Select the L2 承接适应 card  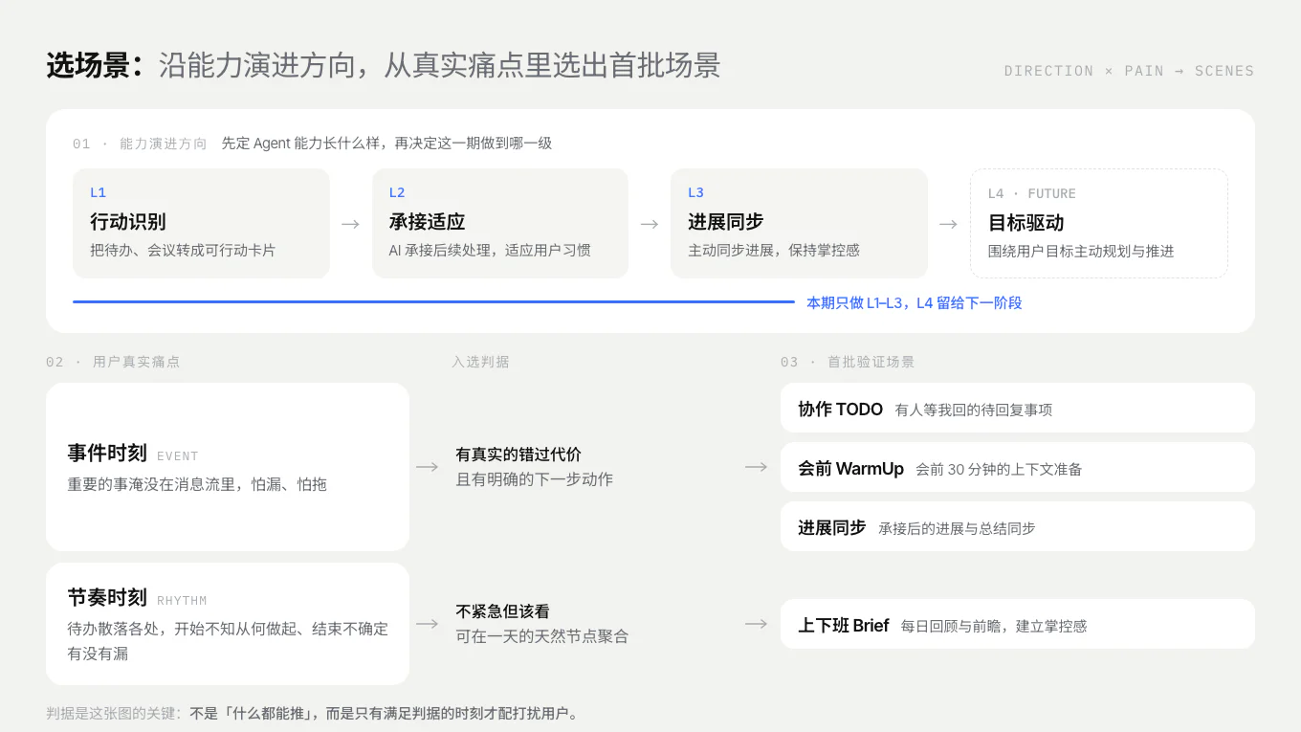(500, 224)
